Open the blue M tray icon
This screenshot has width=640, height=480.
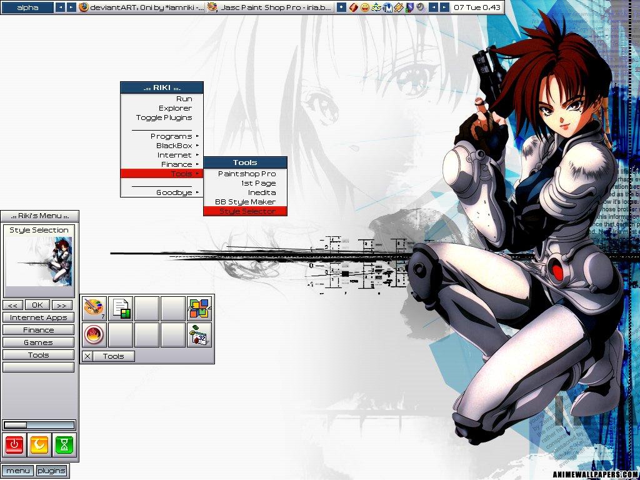point(387,7)
